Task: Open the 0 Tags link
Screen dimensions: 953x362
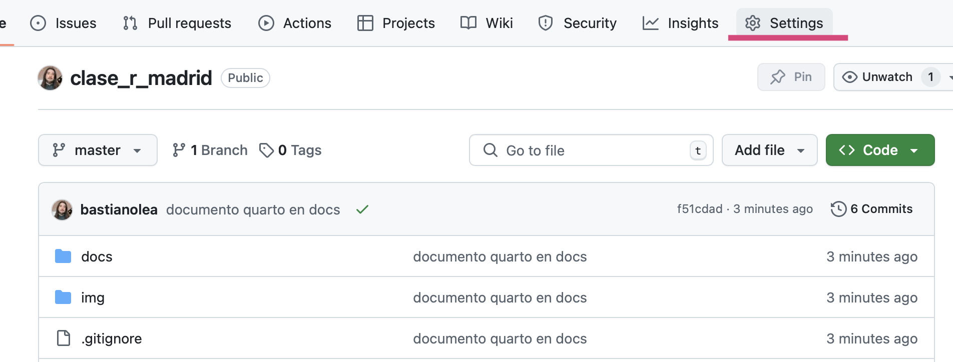Action: pyautogui.click(x=290, y=150)
